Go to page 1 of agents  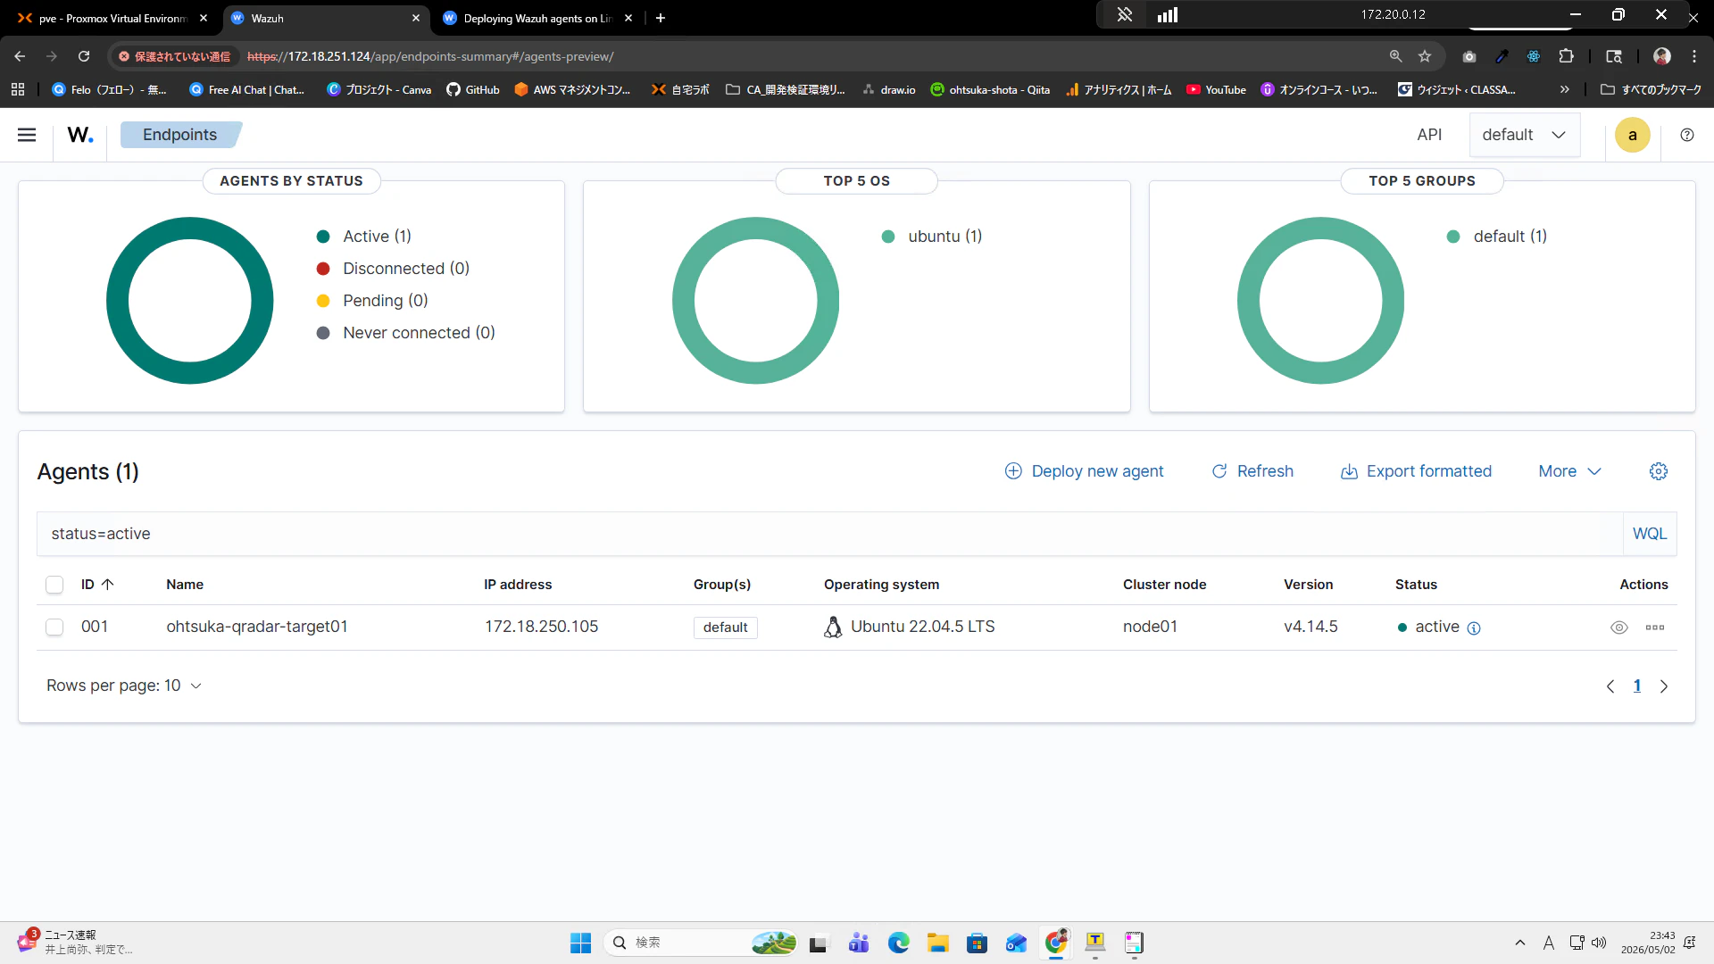(x=1637, y=686)
